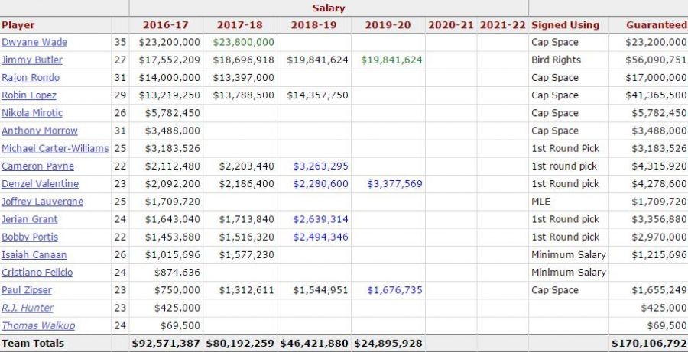
Task: Open Nikola Mirotic player link
Action: pos(31,113)
